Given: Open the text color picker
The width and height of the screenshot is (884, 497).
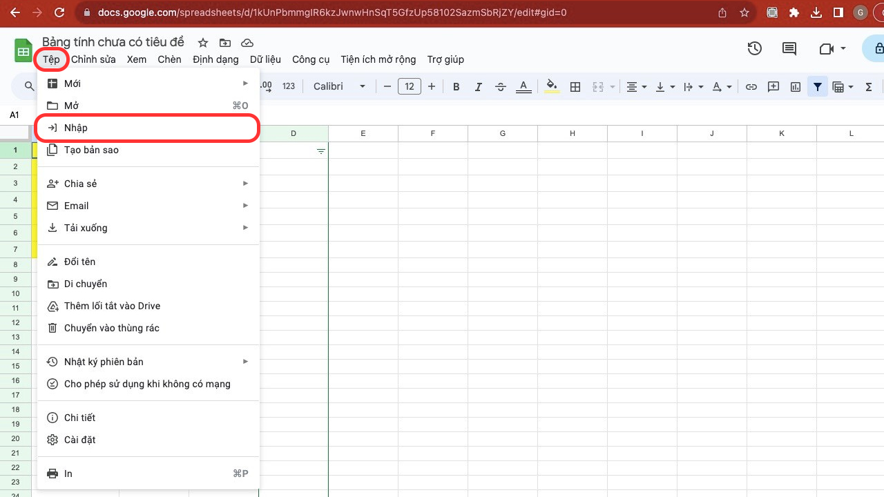Looking at the screenshot, I should (523, 86).
